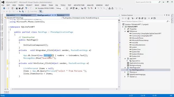The width and height of the screenshot is (174, 97).
Task: Open the BUILD menu
Action: [x=37, y=5]
